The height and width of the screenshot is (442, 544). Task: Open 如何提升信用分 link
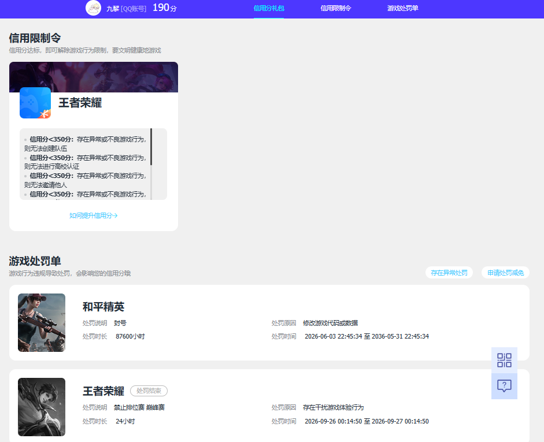tap(93, 216)
